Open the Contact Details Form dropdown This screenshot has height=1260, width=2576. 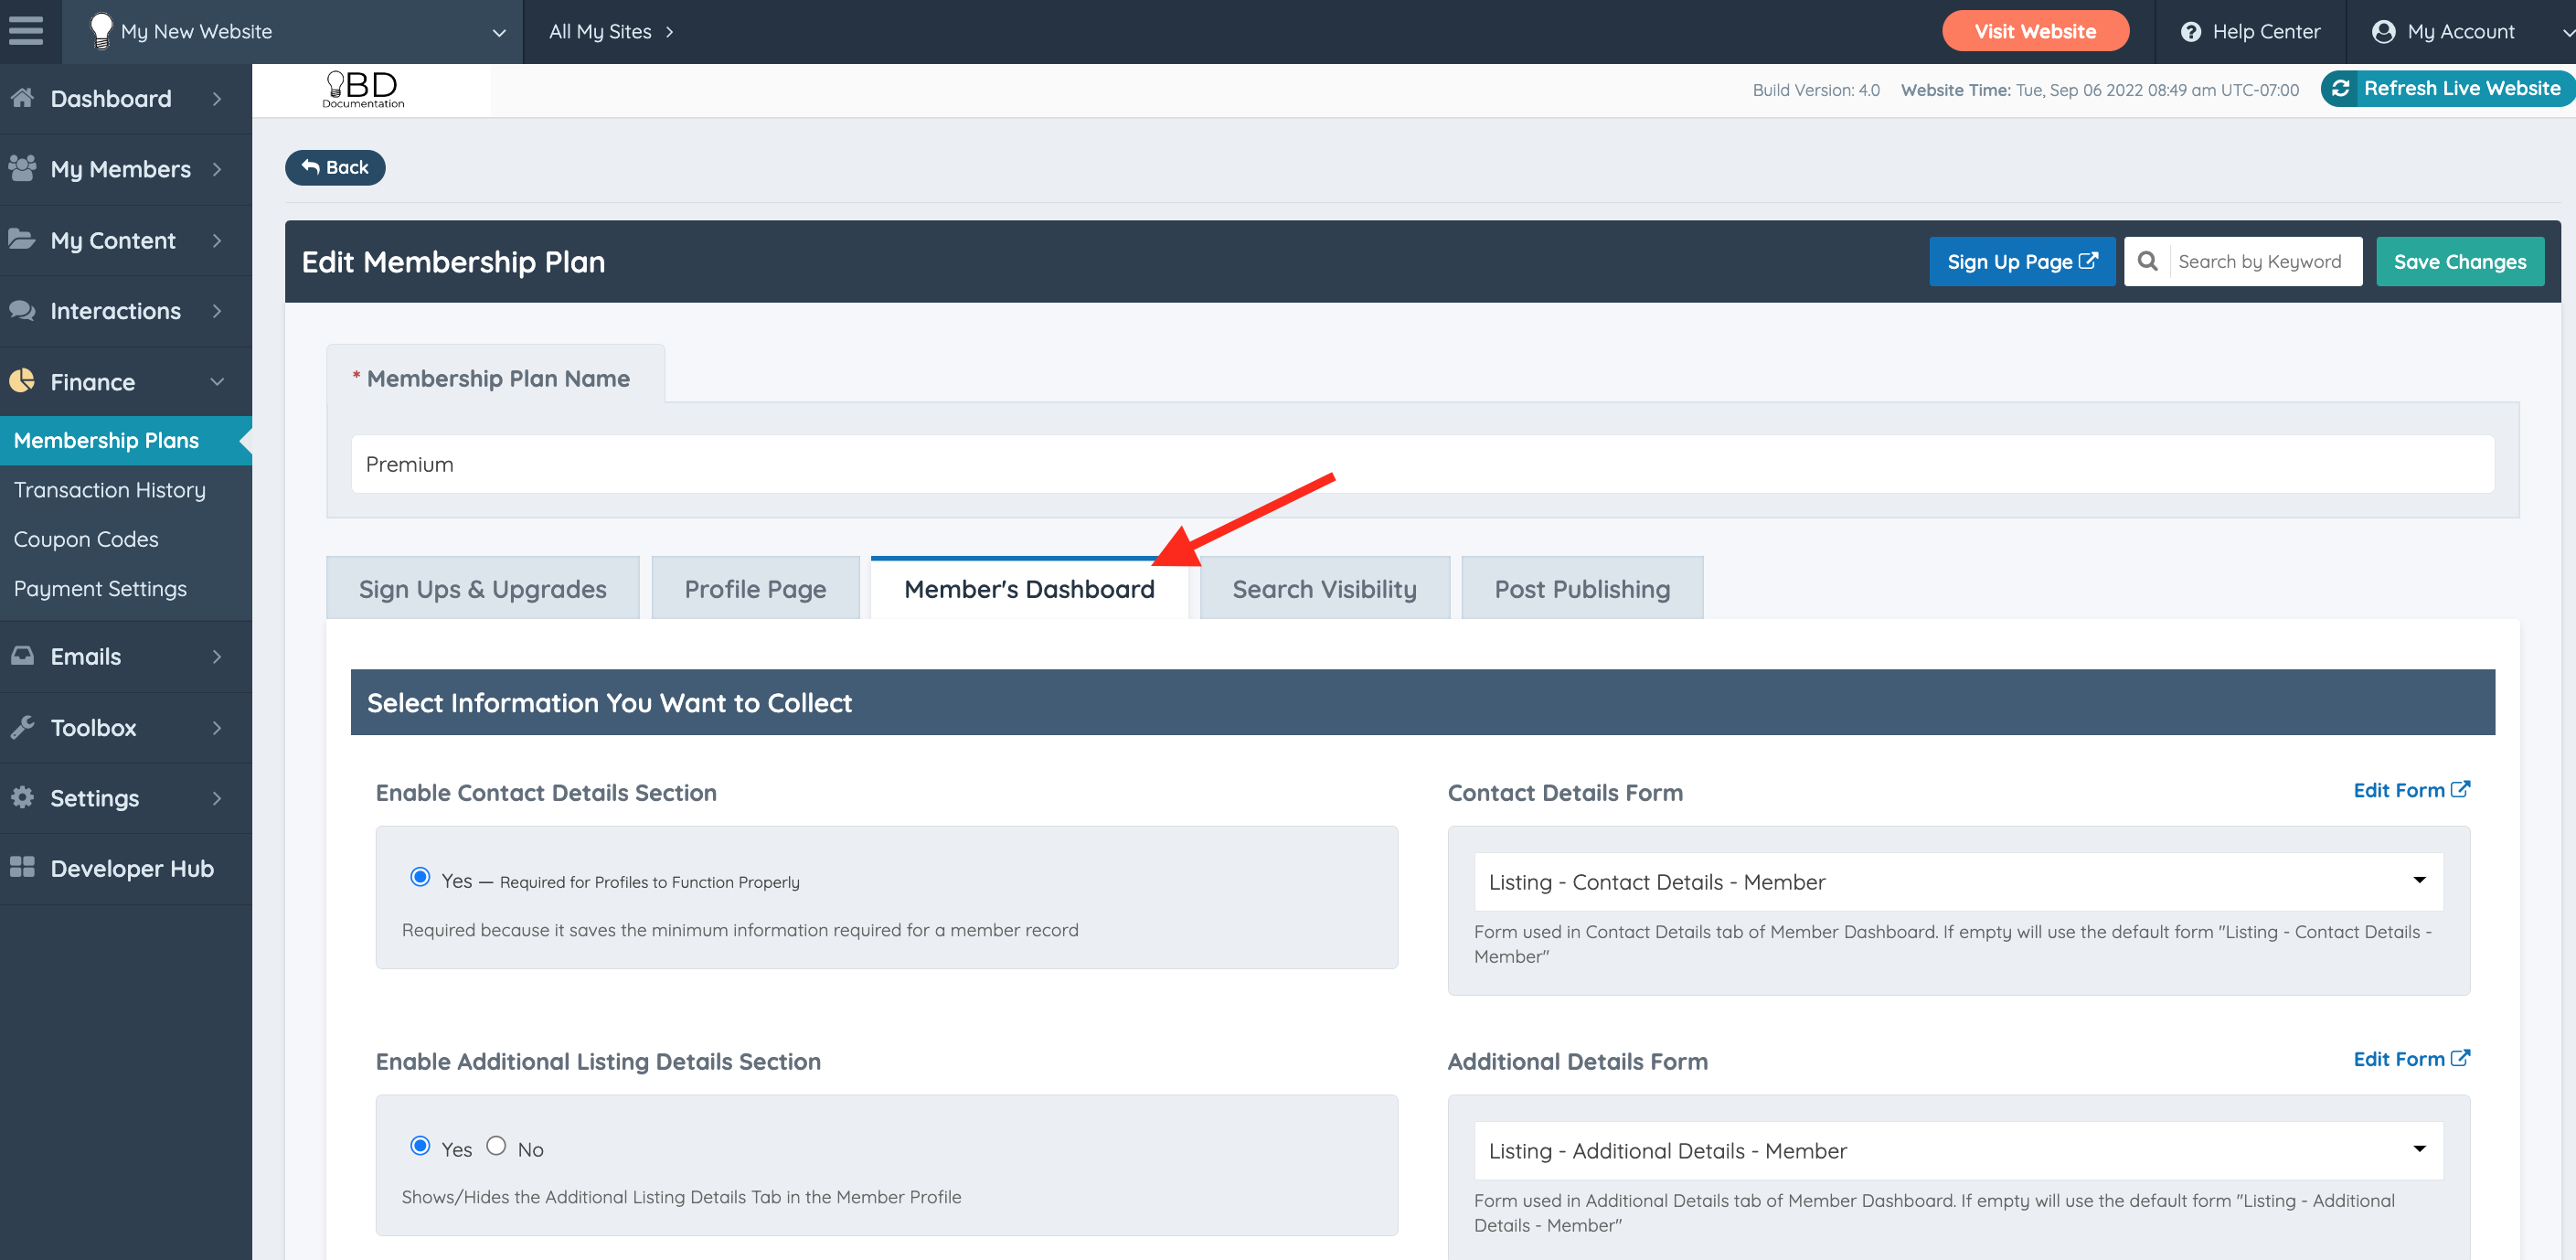click(1958, 881)
